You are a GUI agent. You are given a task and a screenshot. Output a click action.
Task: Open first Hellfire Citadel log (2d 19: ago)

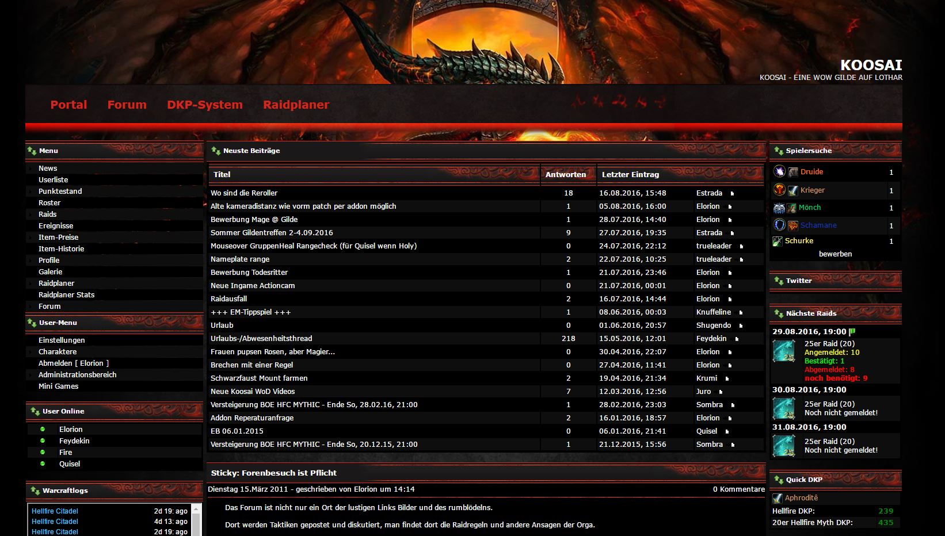click(55, 511)
